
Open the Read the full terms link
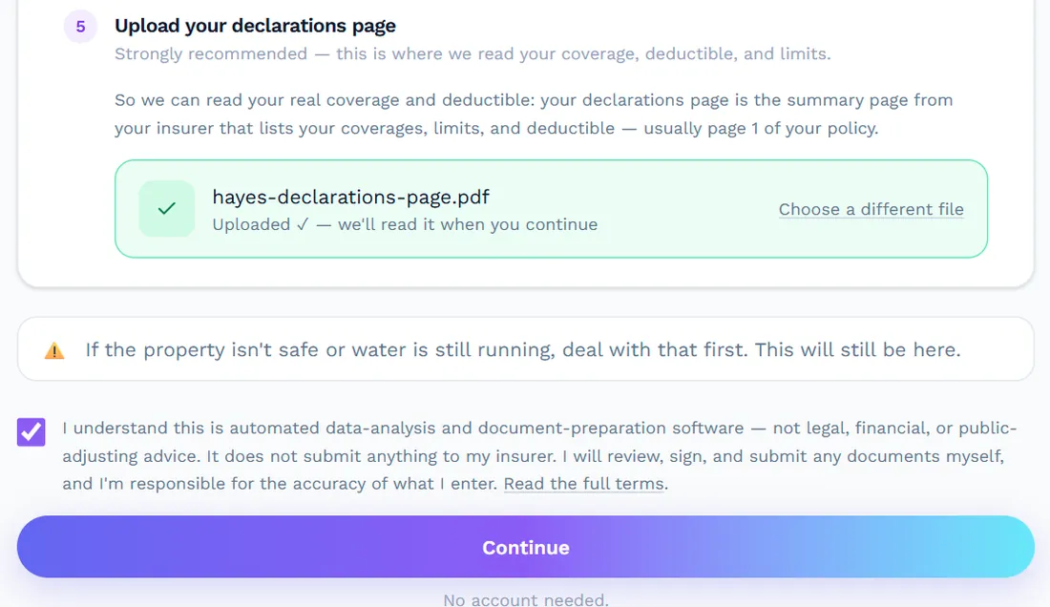[583, 483]
